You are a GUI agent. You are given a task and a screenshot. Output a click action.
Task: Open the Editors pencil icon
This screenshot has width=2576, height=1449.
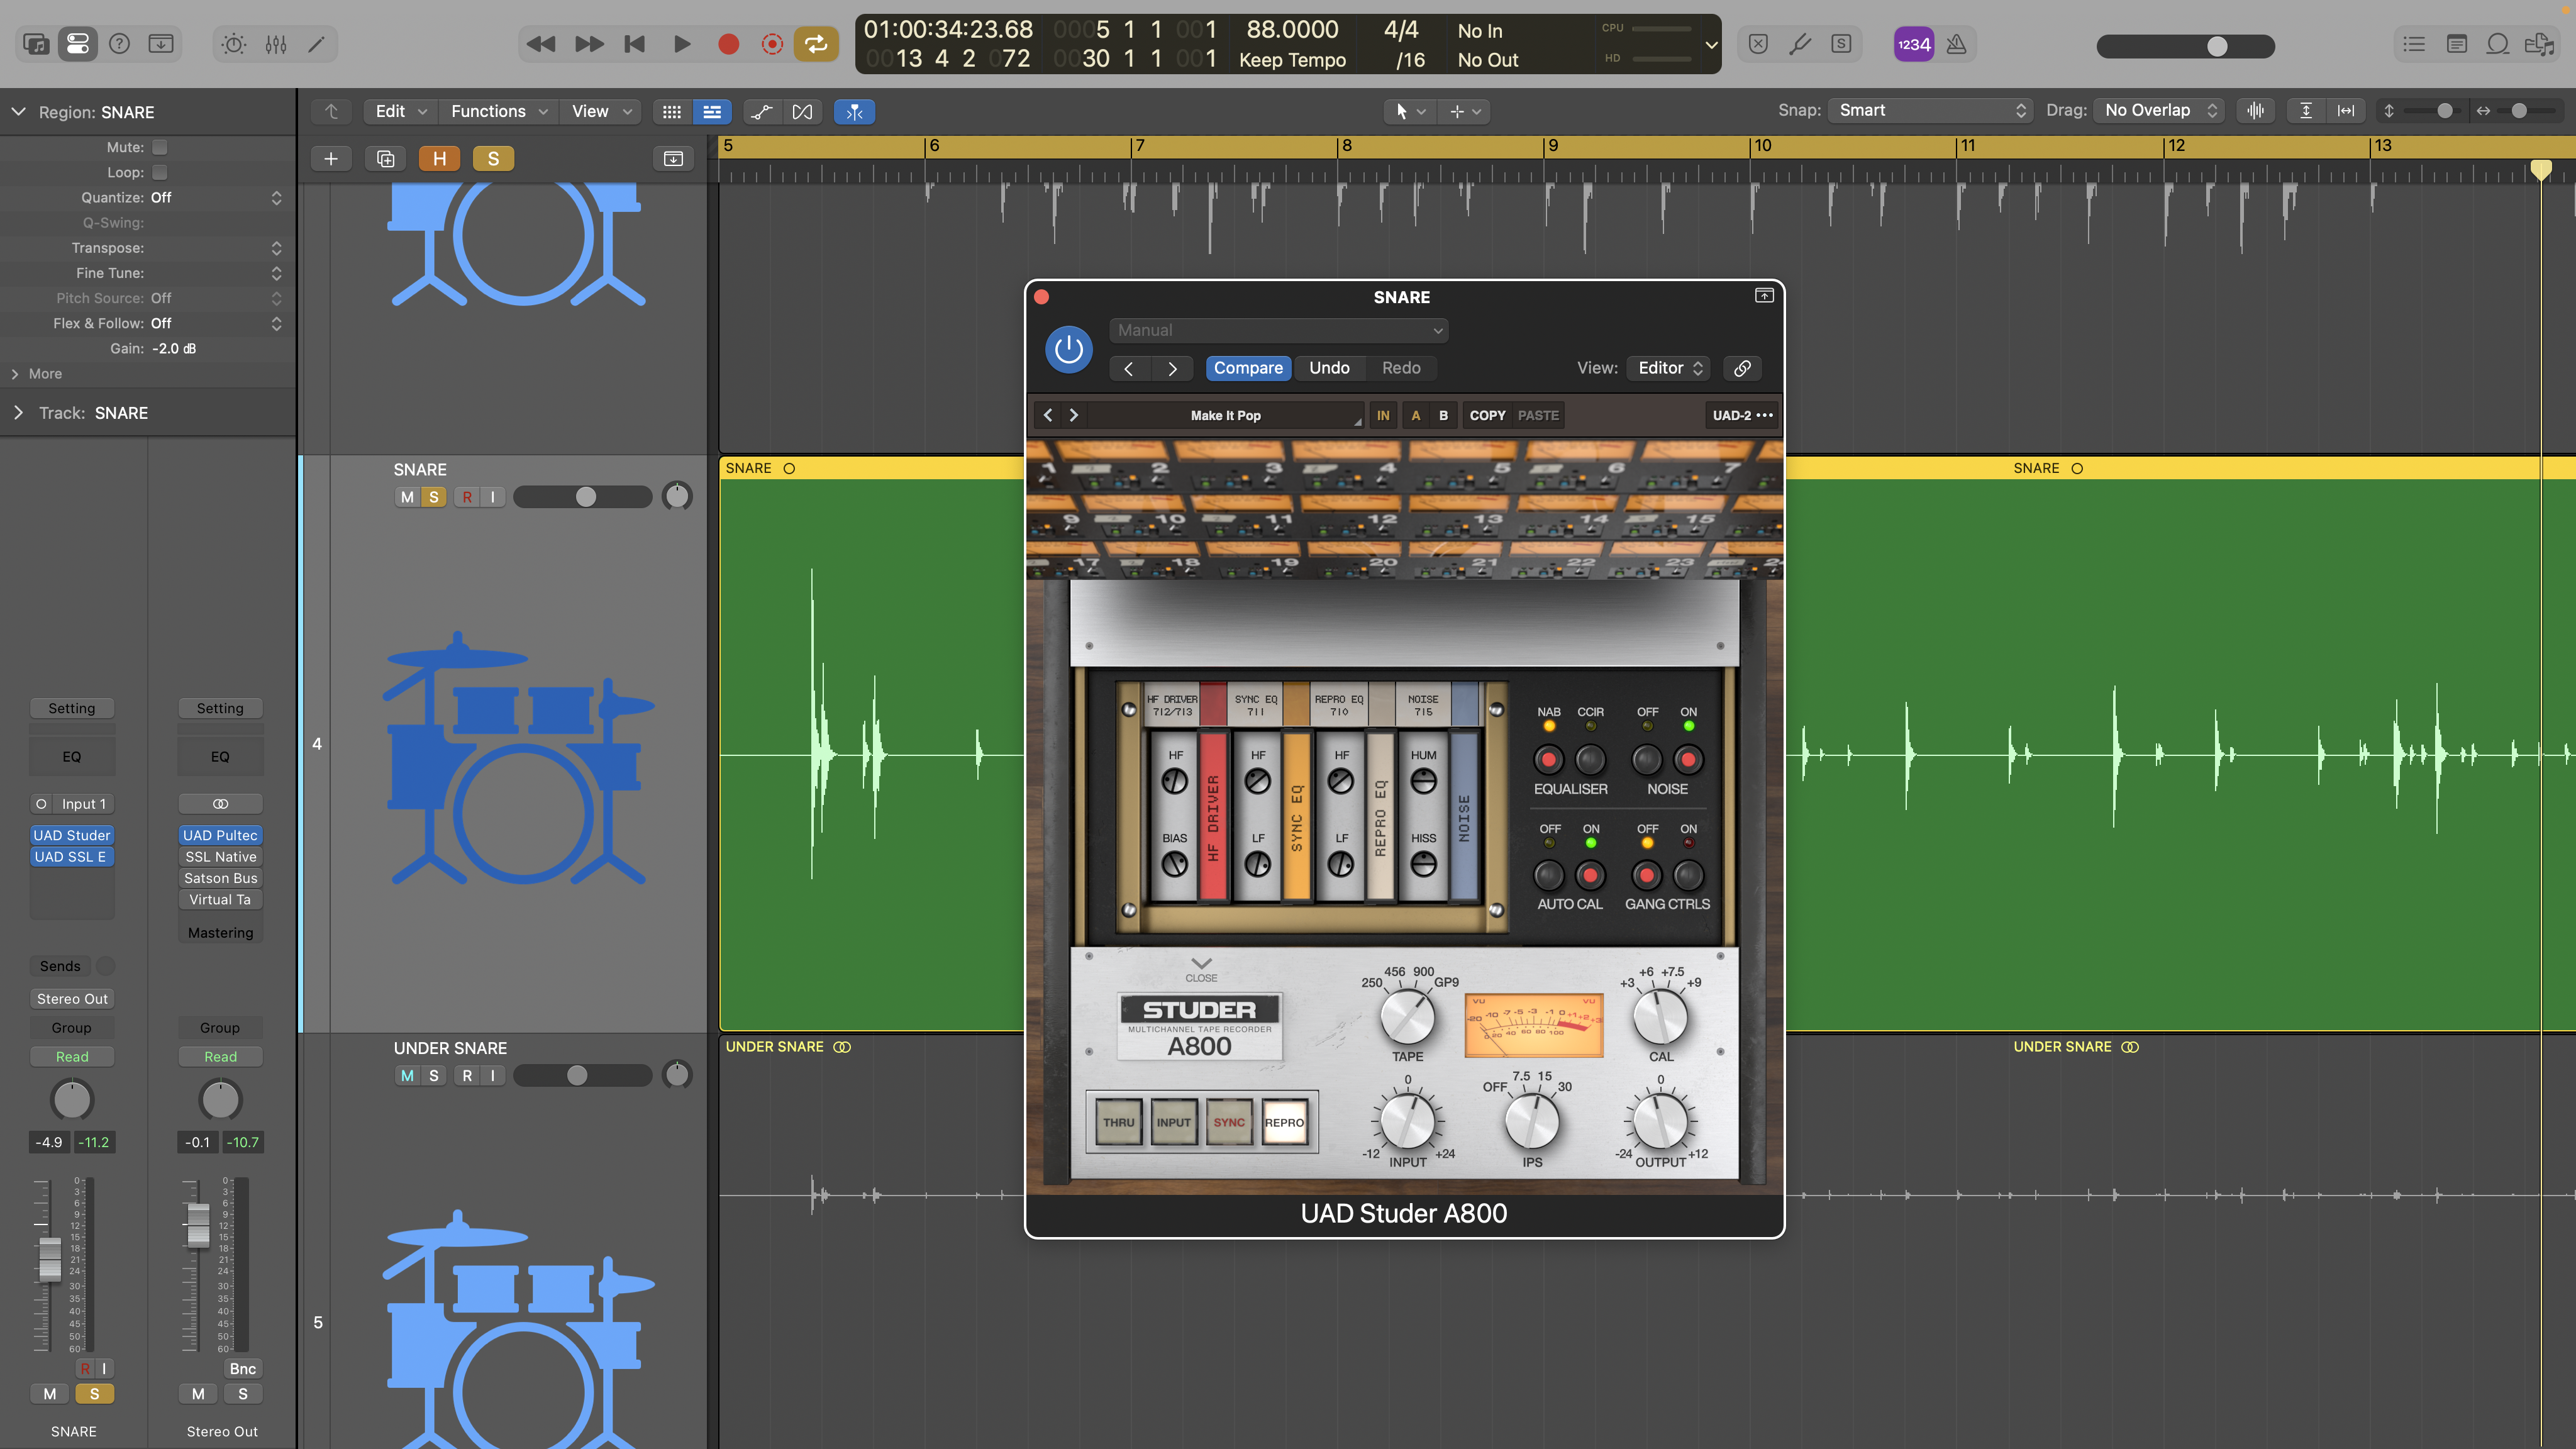tap(316, 44)
